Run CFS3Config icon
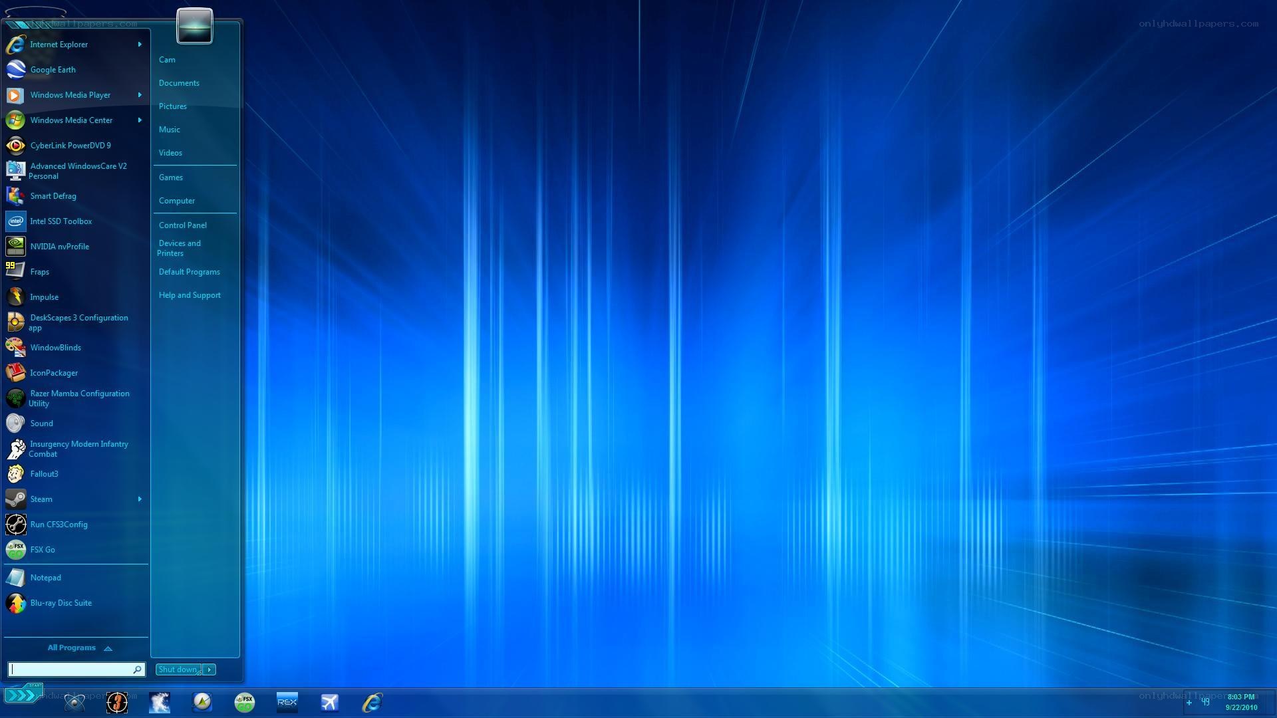Image resolution: width=1277 pixels, height=718 pixels. pos(15,525)
